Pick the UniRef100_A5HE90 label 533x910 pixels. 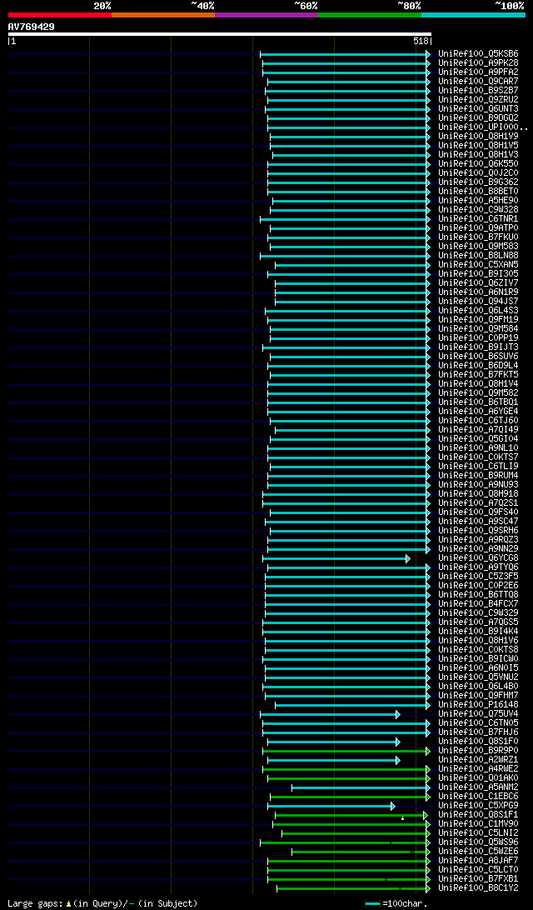click(479, 200)
